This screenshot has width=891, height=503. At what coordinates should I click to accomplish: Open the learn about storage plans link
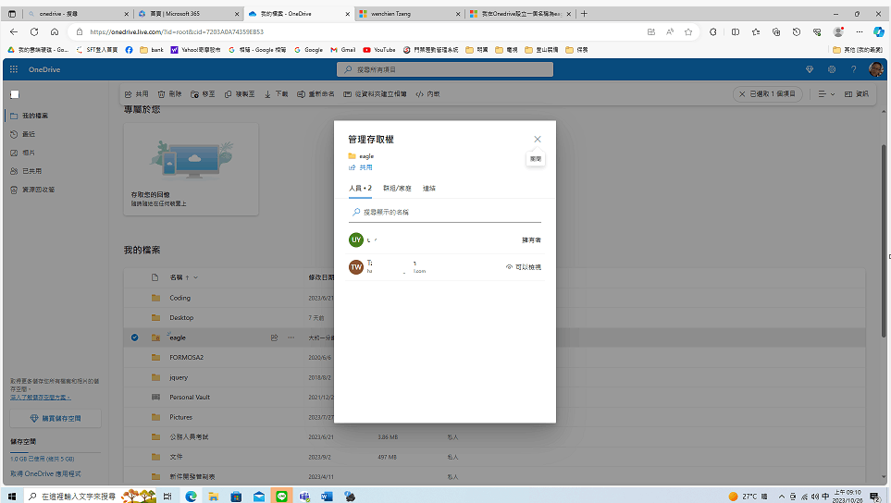point(41,398)
